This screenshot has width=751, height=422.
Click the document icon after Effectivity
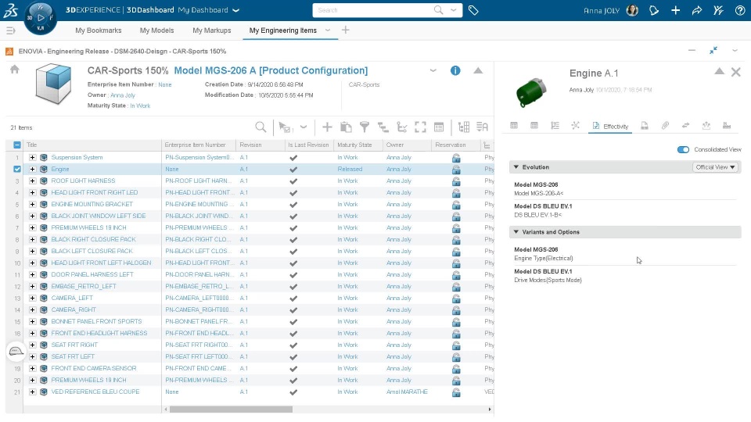[645, 125]
